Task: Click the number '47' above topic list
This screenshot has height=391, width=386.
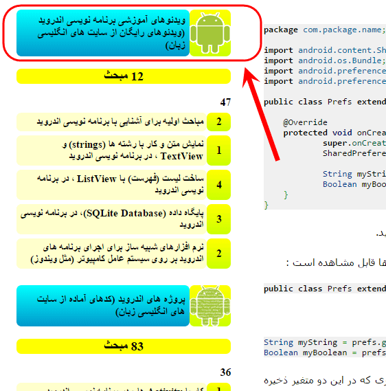Action: click(225, 102)
